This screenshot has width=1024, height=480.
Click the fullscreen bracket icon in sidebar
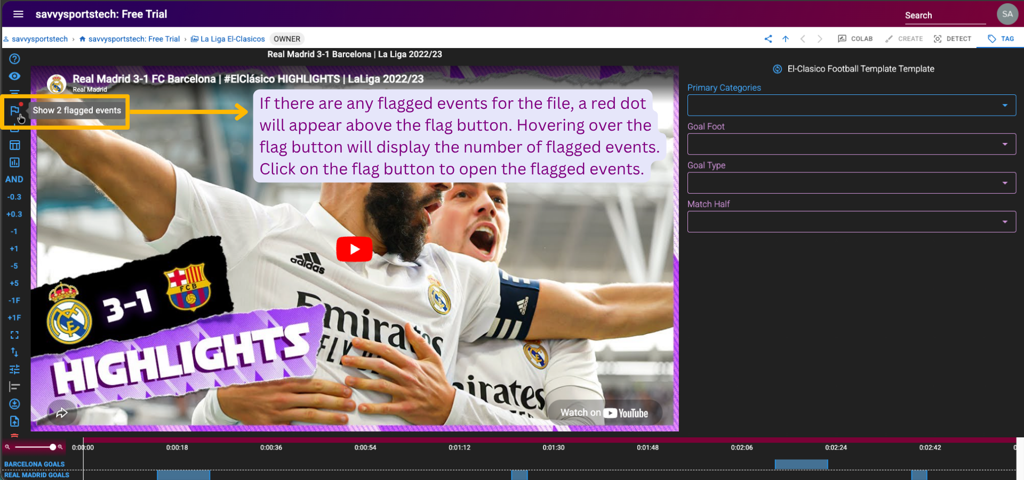(x=14, y=335)
